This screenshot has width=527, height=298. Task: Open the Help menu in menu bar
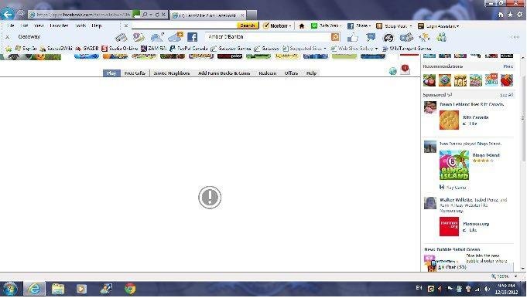pyautogui.click(x=97, y=25)
